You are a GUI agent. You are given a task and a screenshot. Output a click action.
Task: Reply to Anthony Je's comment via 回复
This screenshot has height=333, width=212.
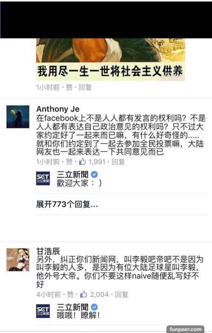[x=118, y=162]
